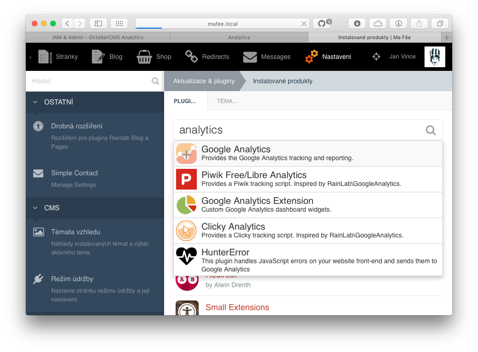
Task: Select Clicky Analytics search result
Action: tap(308, 231)
